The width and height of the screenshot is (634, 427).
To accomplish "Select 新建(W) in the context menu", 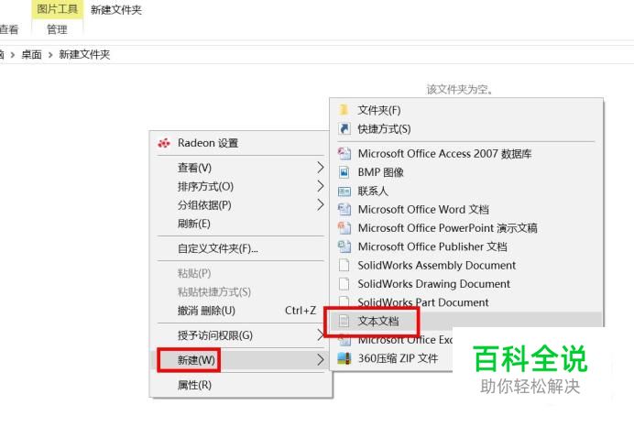I will [241, 360].
